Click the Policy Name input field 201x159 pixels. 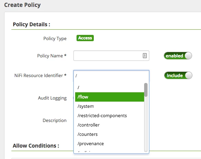(111, 56)
